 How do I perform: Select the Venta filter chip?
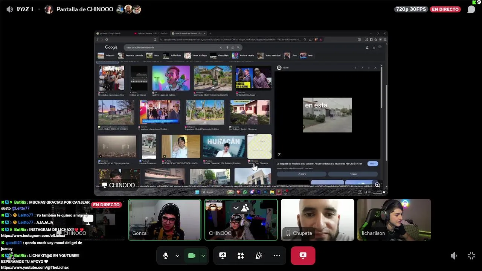(153, 55)
